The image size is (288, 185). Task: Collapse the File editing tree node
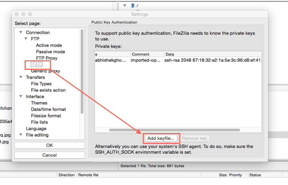pos(21,135)
